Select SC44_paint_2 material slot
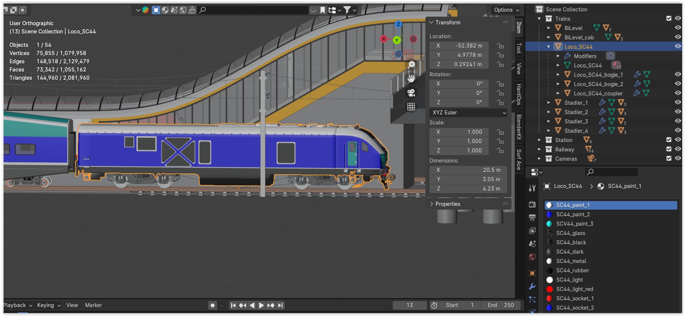Image resolution: width=685 pixels, height=316 pixels. coord(611,214)
